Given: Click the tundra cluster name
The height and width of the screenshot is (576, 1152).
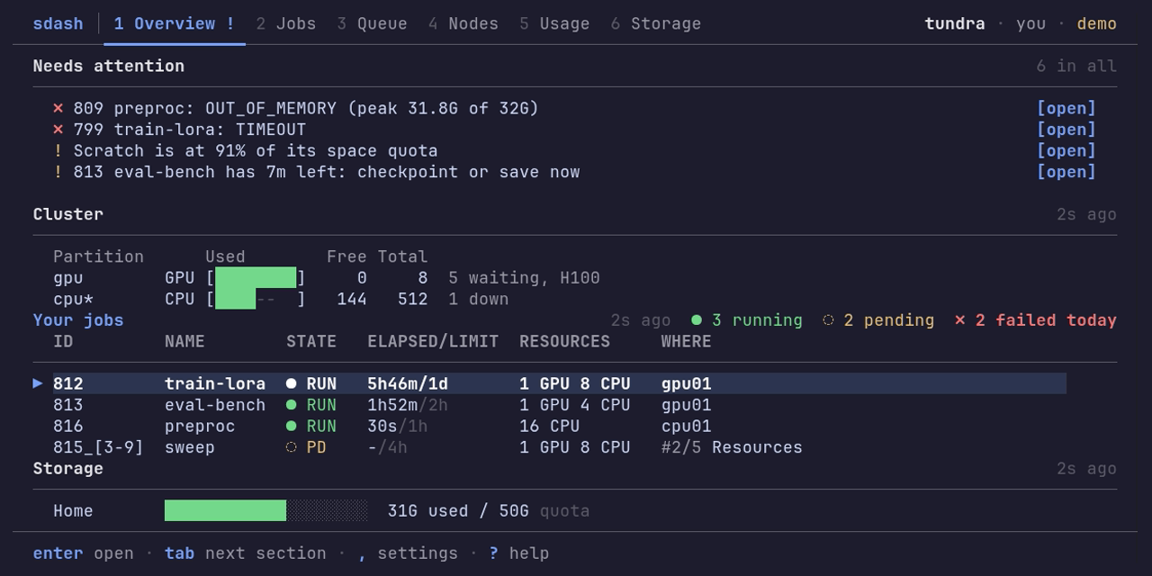Looking at the screenshot, I should (x=955, y=23).
